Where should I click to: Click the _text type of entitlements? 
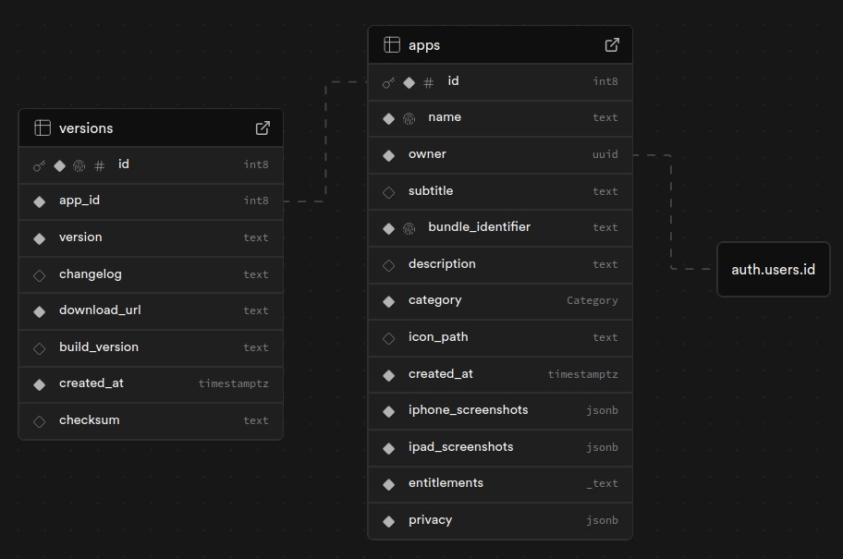click(602, 484)
